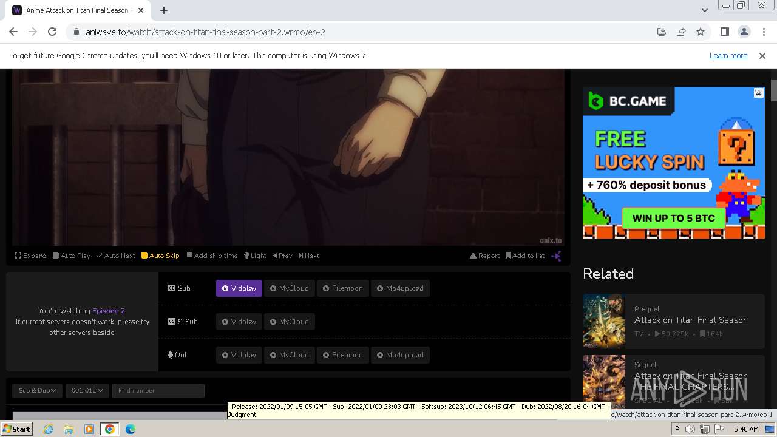Launch Internet Explorer from taskbar
Image resolution: width=777 pixels, height=437 pixels.
tap(48, 429)
